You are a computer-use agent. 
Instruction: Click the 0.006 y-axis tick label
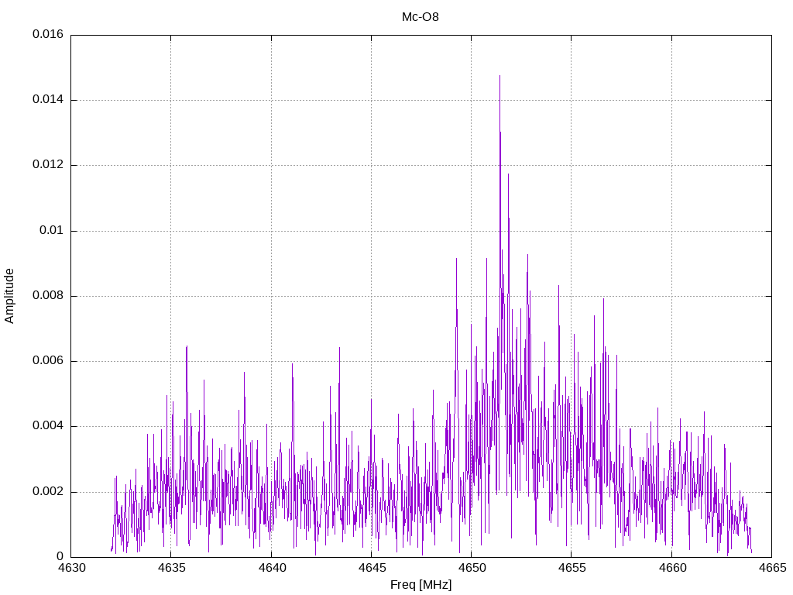point(48,361)
